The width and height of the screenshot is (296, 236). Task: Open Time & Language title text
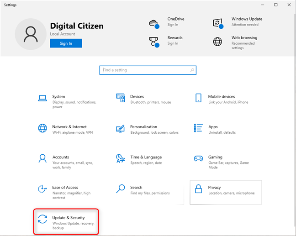click(146, 157)
